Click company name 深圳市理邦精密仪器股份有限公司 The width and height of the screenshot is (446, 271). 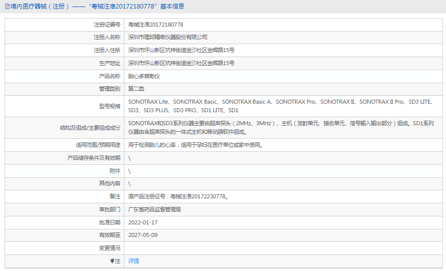click(167, 37)
